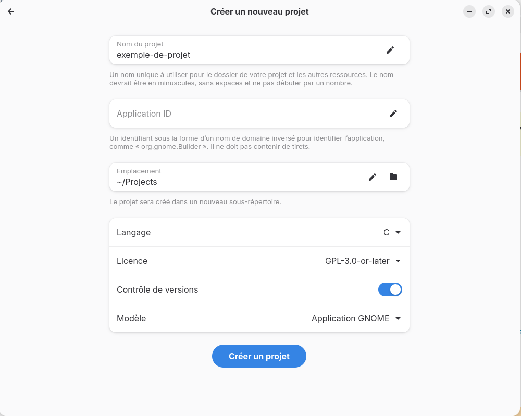This screenshot has width=521, height=416.
Task: Expand Modèle dropdown Application GNOME
Action: coord(356,318)
